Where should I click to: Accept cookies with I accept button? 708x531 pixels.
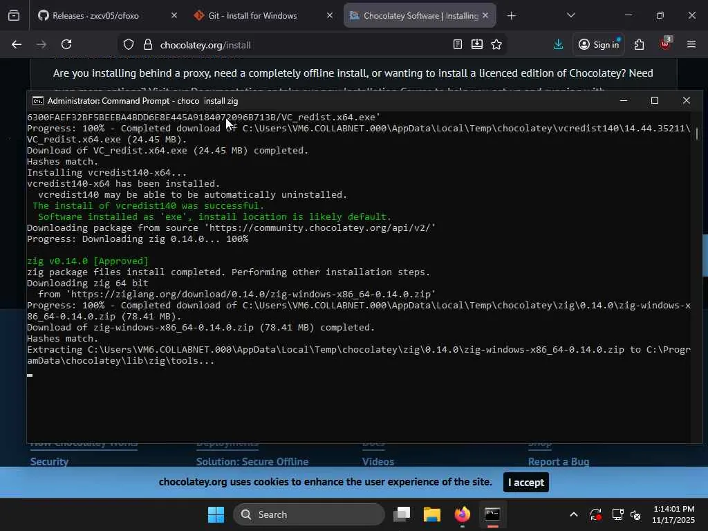click(526, 482)
